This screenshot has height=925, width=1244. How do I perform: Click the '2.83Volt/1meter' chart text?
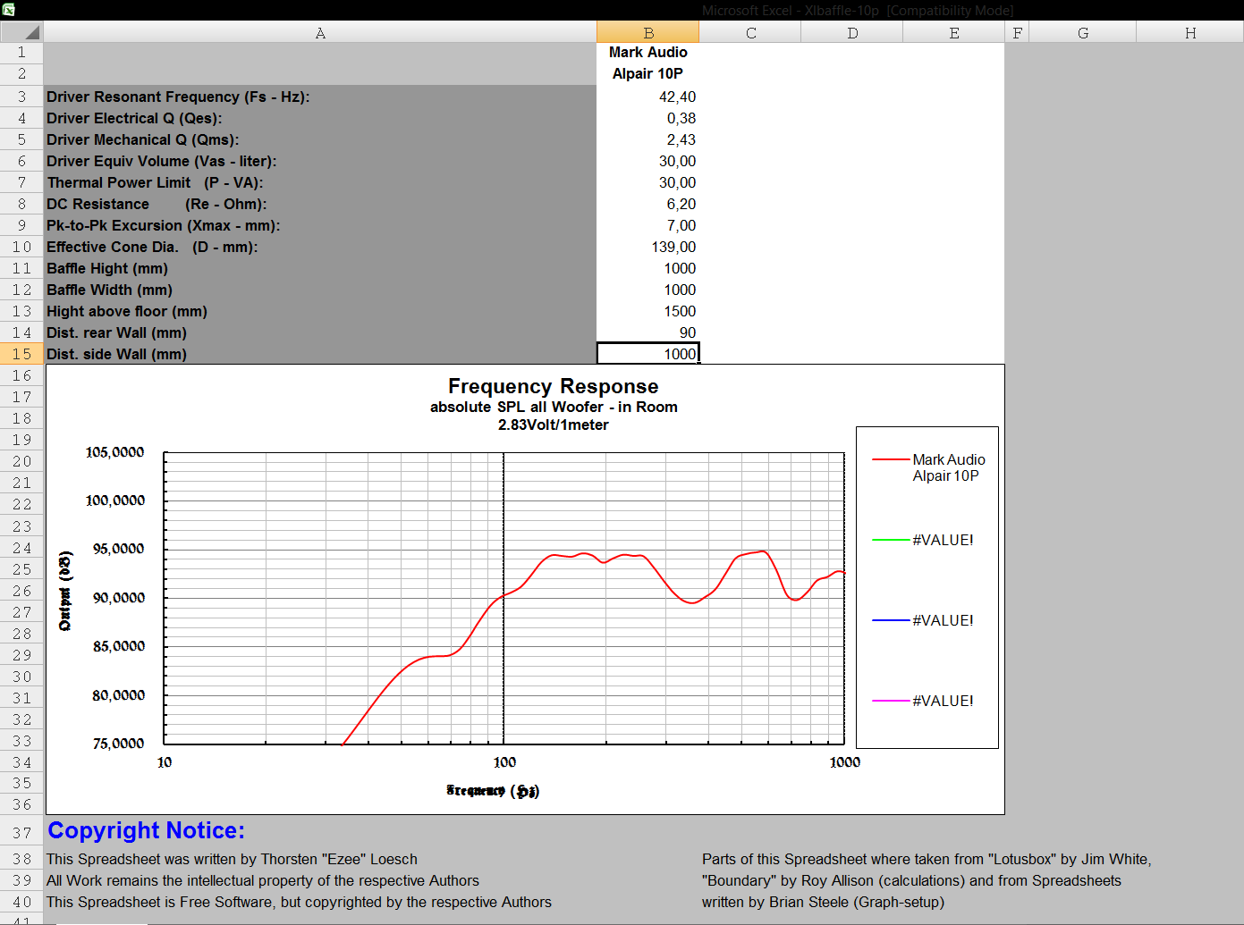[554, 425]
